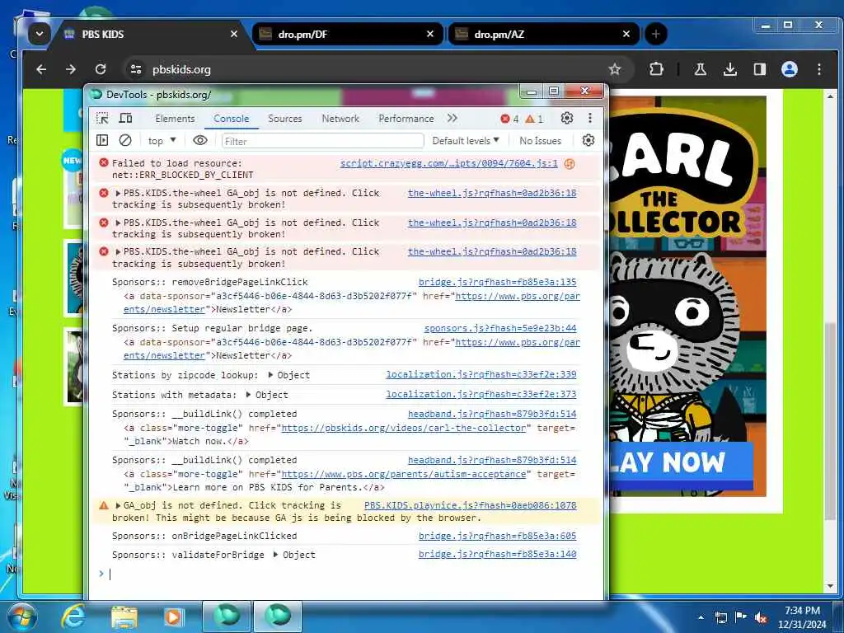Close the PBS KIDS tab
The image size is (844, 633).
click(x=233, y=34)
